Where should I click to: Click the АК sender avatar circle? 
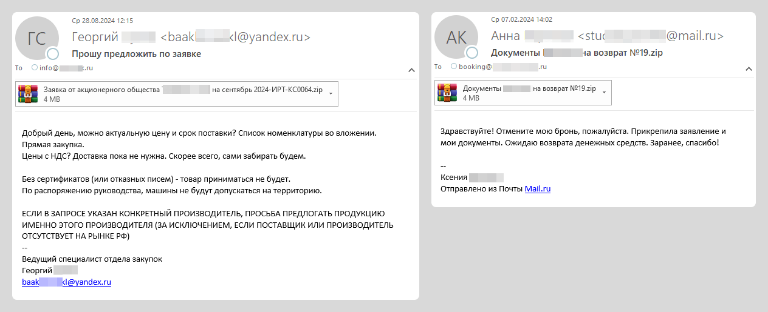456,38
